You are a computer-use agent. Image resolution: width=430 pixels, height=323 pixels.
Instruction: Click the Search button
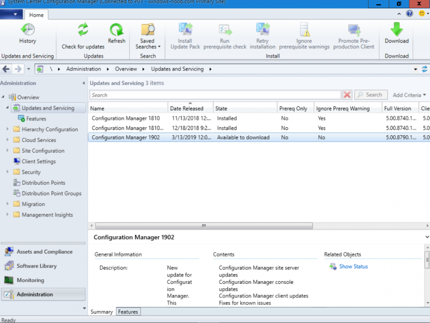pyautogui.click(x=371, y=95)
